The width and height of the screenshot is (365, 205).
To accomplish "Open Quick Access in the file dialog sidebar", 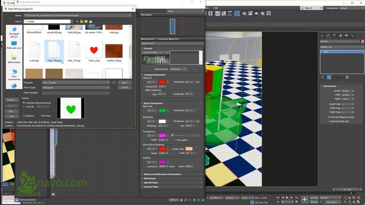I will [x=14, y=32].
